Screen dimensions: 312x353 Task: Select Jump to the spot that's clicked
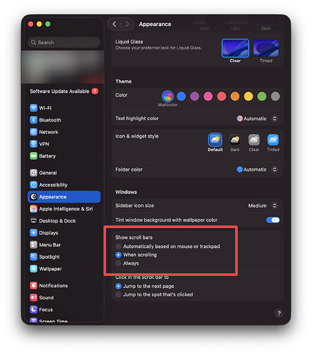(x=118, y=294)
